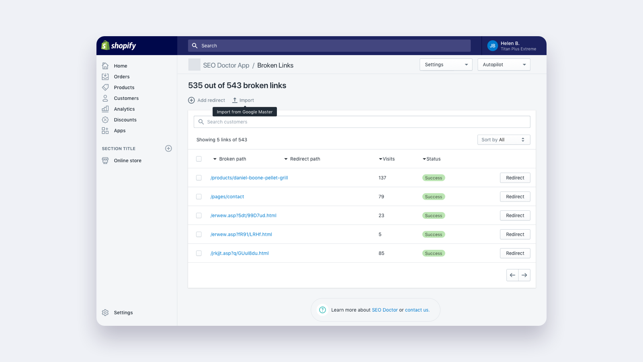
Task: Check the /pages/contact row checkbox
Action: tap(199, 197)
